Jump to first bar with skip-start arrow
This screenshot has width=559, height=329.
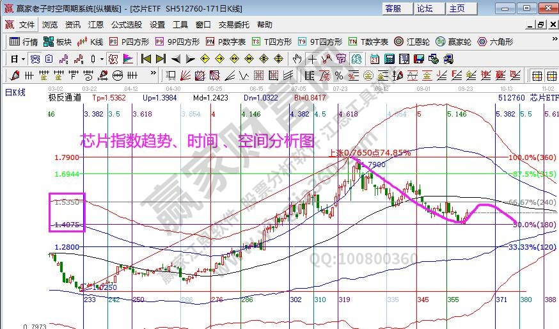(x=146, y=59)
